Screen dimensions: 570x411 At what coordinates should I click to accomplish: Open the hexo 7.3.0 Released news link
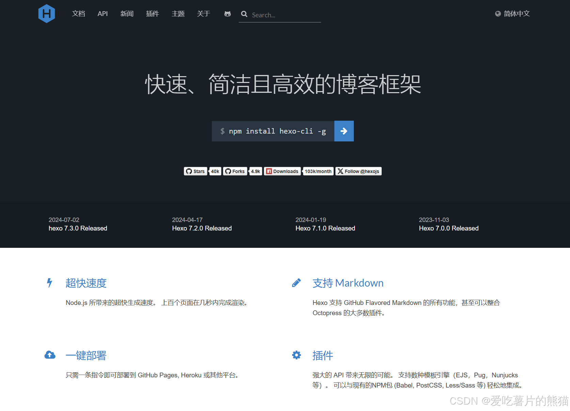pyautogui.click(x=78, y=228)
